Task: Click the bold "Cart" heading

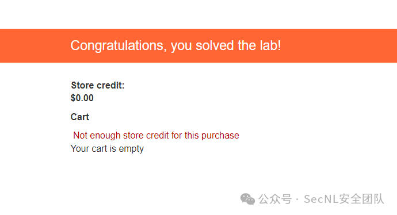Action: pos(80,117)
